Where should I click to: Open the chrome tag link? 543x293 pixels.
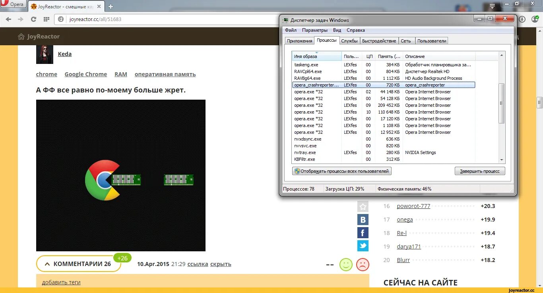click(x=47, y=74)
